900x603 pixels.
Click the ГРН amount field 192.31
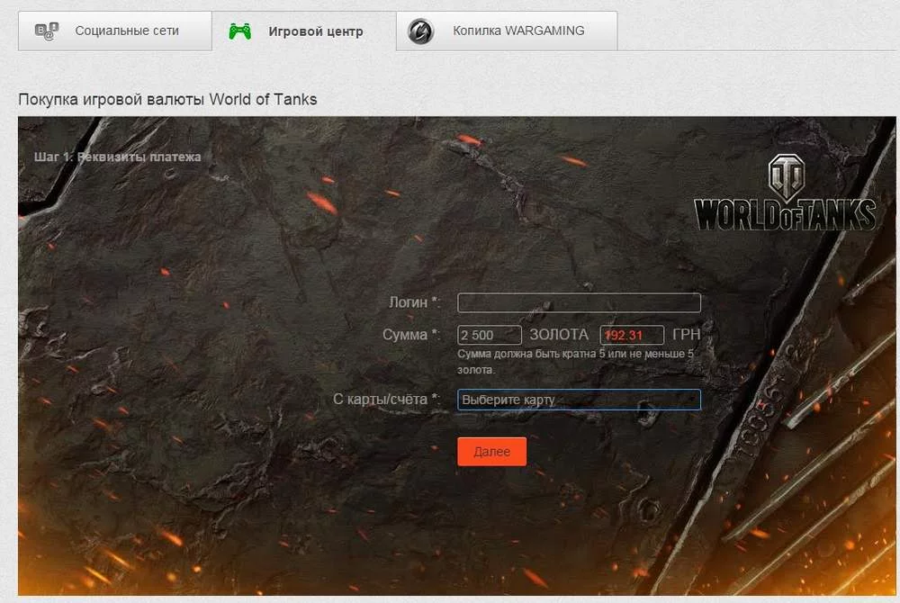pyautogui.click(x=632, y=335)
